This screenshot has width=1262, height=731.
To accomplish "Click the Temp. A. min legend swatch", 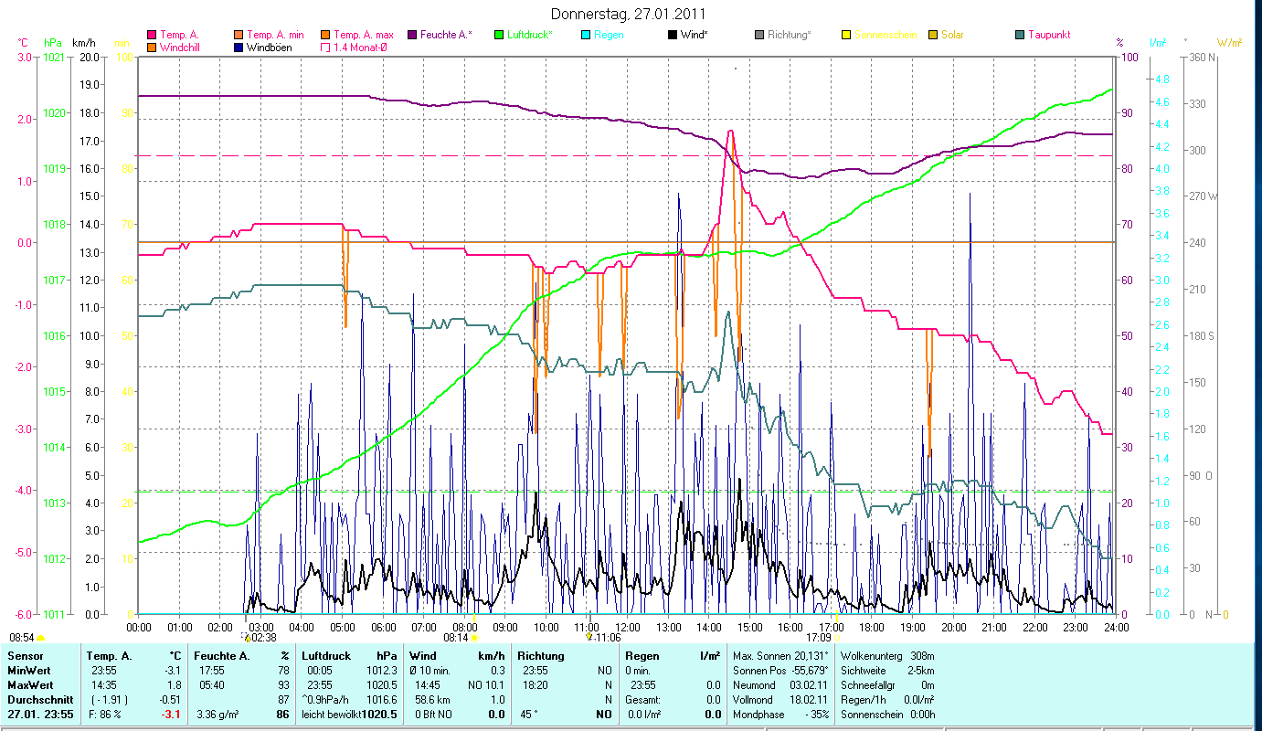I will [239, 35].
